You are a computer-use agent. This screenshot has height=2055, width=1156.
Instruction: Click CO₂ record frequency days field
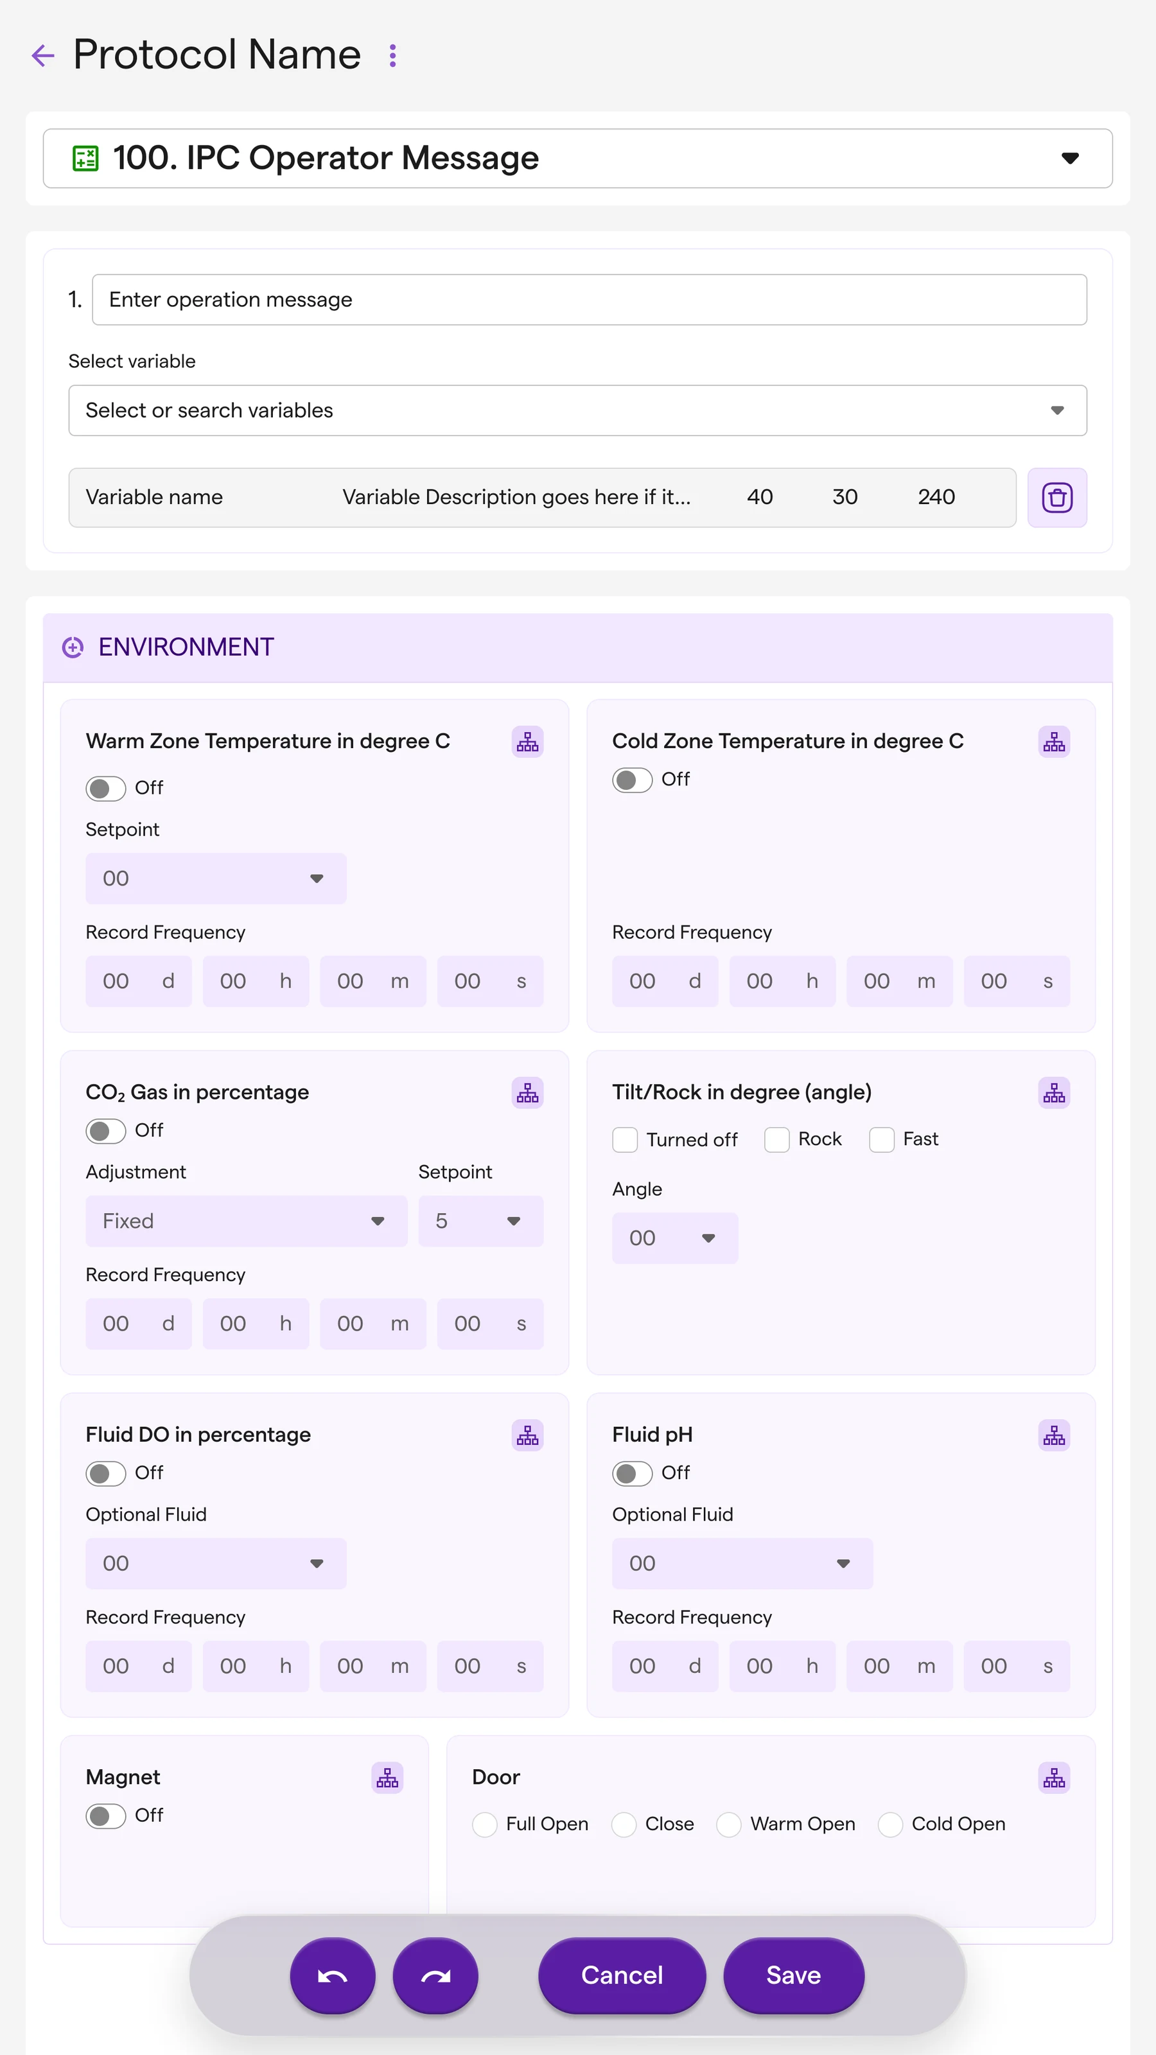pos(138,1324)
